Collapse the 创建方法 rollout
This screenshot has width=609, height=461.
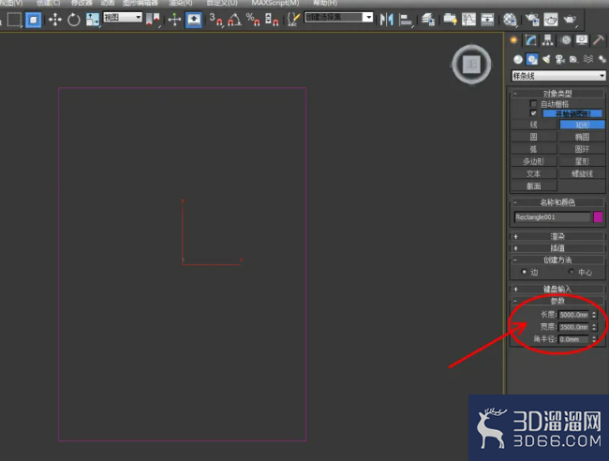click(x=557, y=260)
